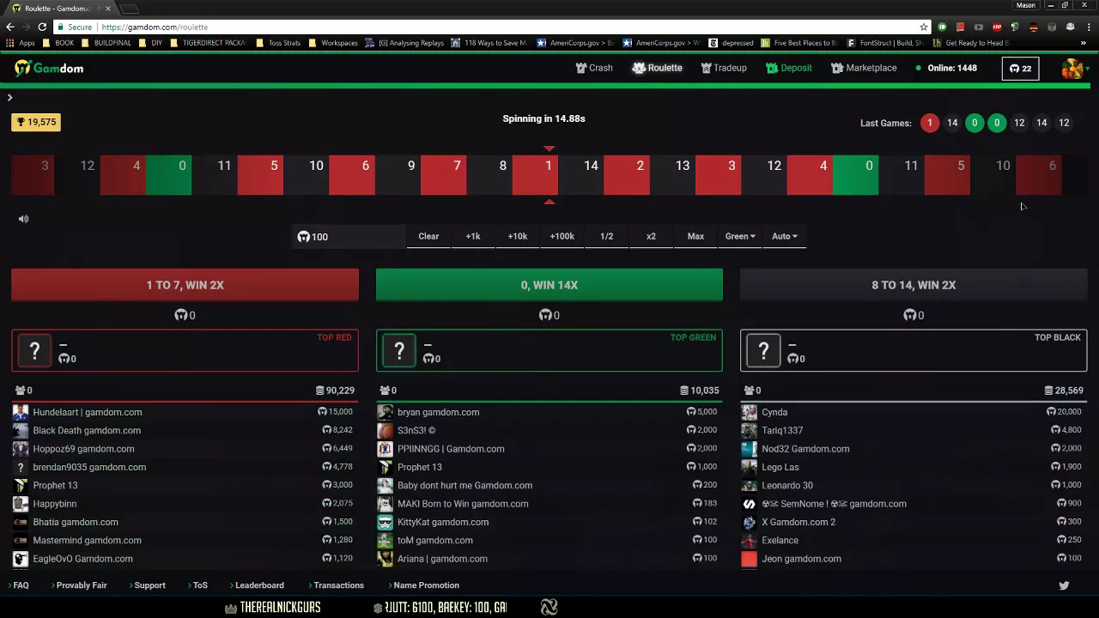Viewport: 1099px width, 618px height.
Task: Click Lego Las player avatar
Action: (x=750, y=467)
